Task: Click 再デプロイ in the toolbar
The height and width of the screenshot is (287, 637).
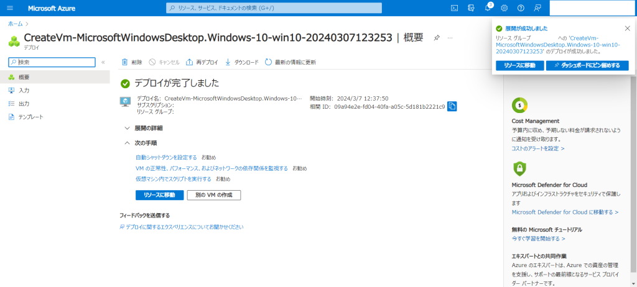Action: [x=202, y=62]
